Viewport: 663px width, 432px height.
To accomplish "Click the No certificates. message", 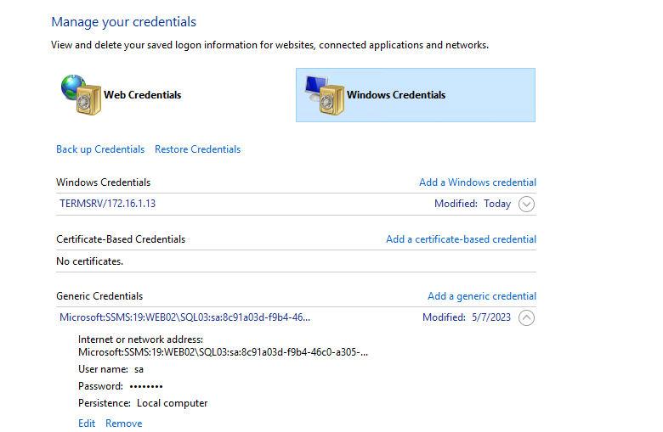I will click(89, 261).
